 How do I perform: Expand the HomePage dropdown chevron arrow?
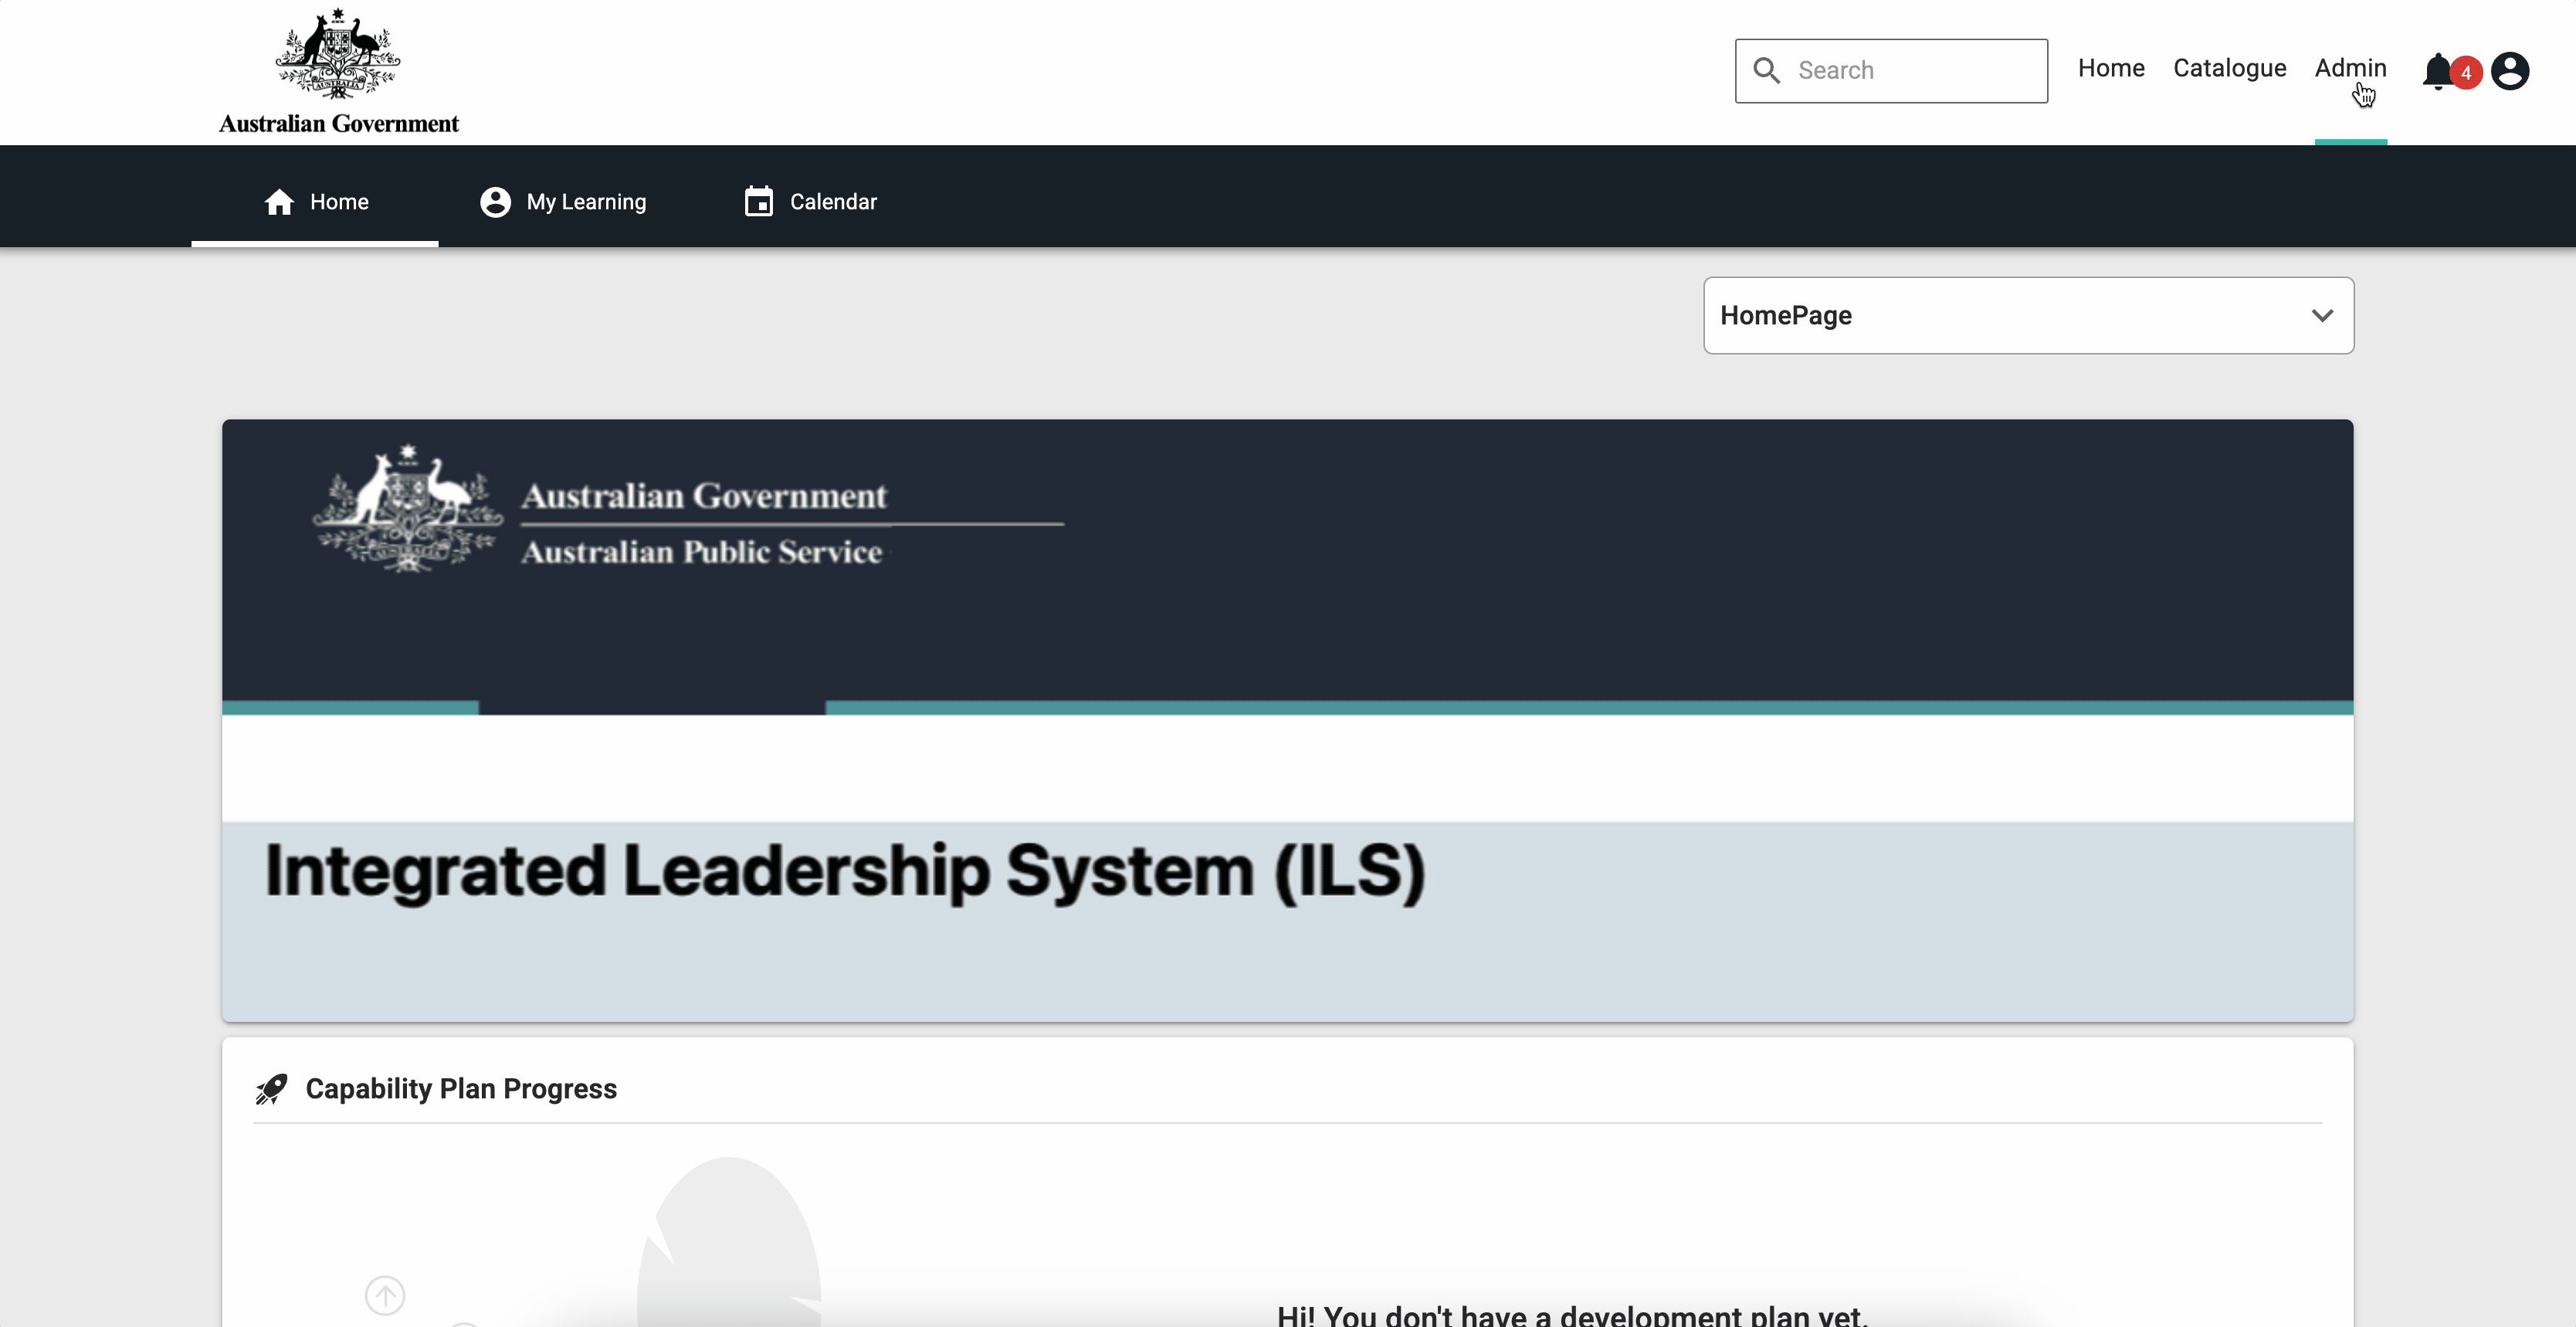[x=2322, y=315]
